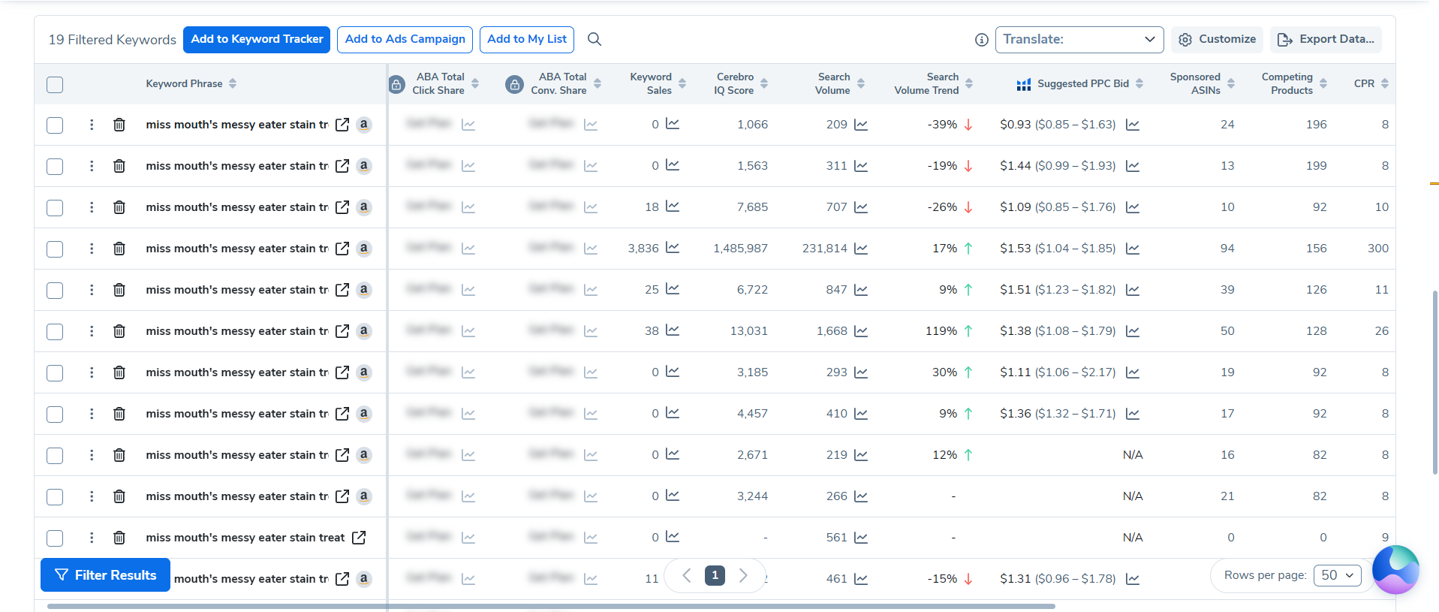Click the horizontal table scrollbar
This screenshot has width=1439, height=612.
click(551, 606)
